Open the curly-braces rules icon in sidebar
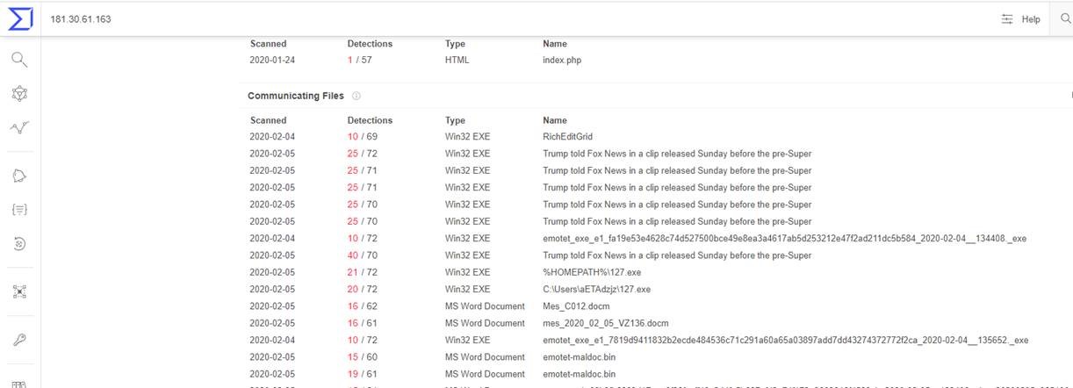 (19, 210)
